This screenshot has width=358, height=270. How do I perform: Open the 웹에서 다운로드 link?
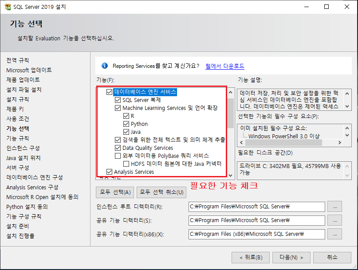224,66
